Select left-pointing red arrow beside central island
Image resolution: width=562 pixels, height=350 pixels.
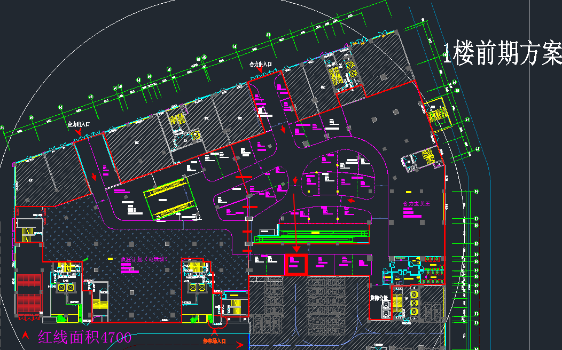350,201
